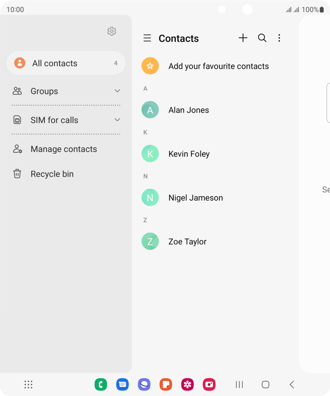Viewport: 330px width, 396px height.
Task: Open the contacts search magnifier
Action: [262, 38]
